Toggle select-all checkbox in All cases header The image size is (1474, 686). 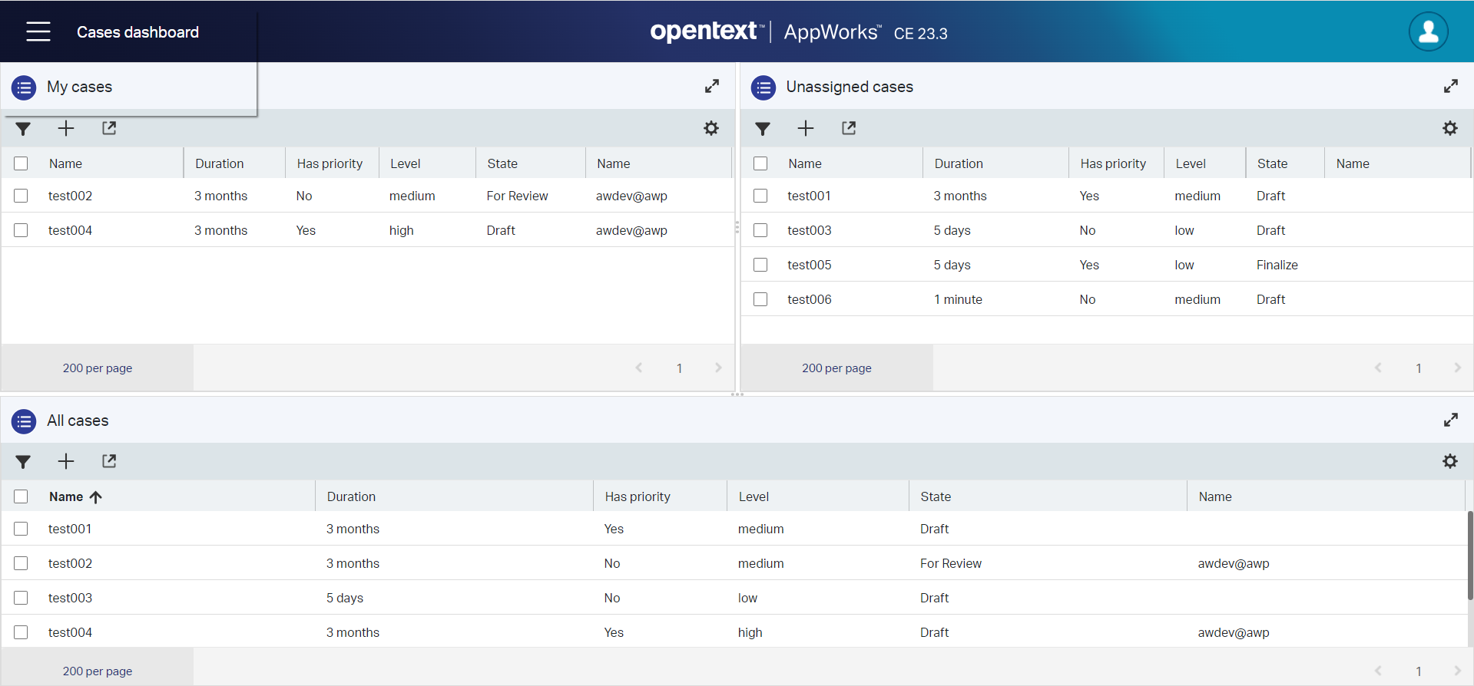tap(21, 496)
